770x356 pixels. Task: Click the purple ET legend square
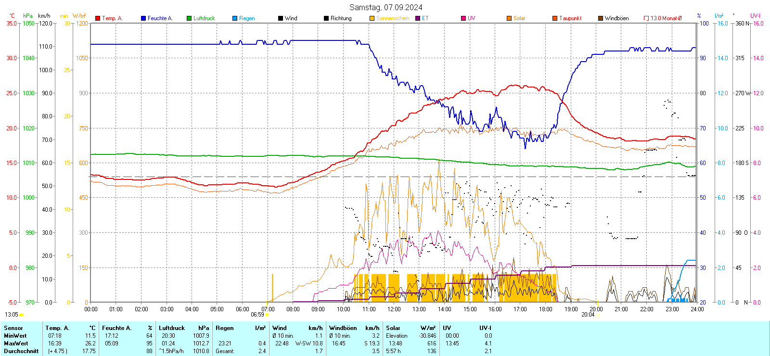418,18
